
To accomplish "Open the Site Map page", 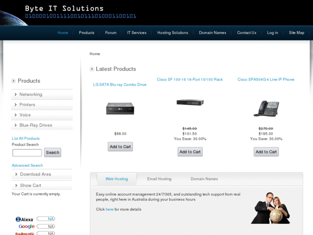I will [x=297, y=33].
